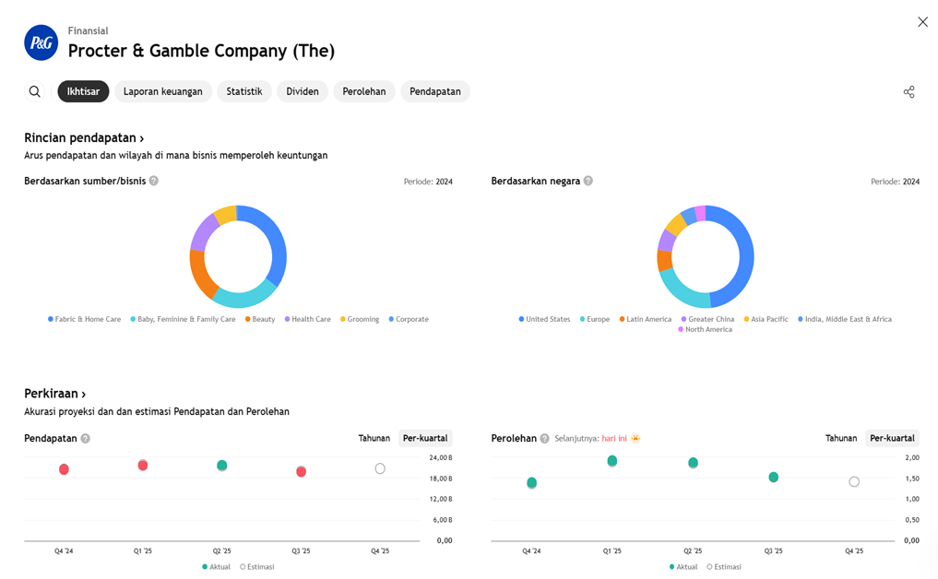938x579 pixels.
Task: Select the Ikhtisar tab
Action: (83, 91)
